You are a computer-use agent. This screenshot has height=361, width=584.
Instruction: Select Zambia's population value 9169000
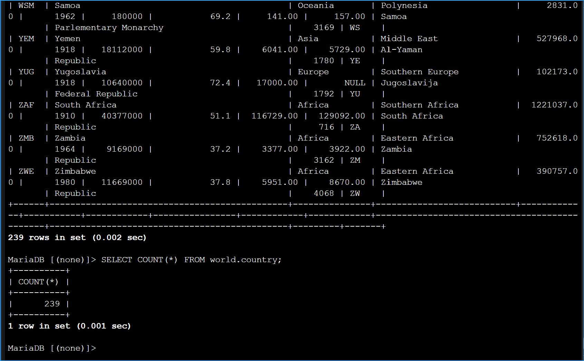pyautogui.click(x=124, y=149)
